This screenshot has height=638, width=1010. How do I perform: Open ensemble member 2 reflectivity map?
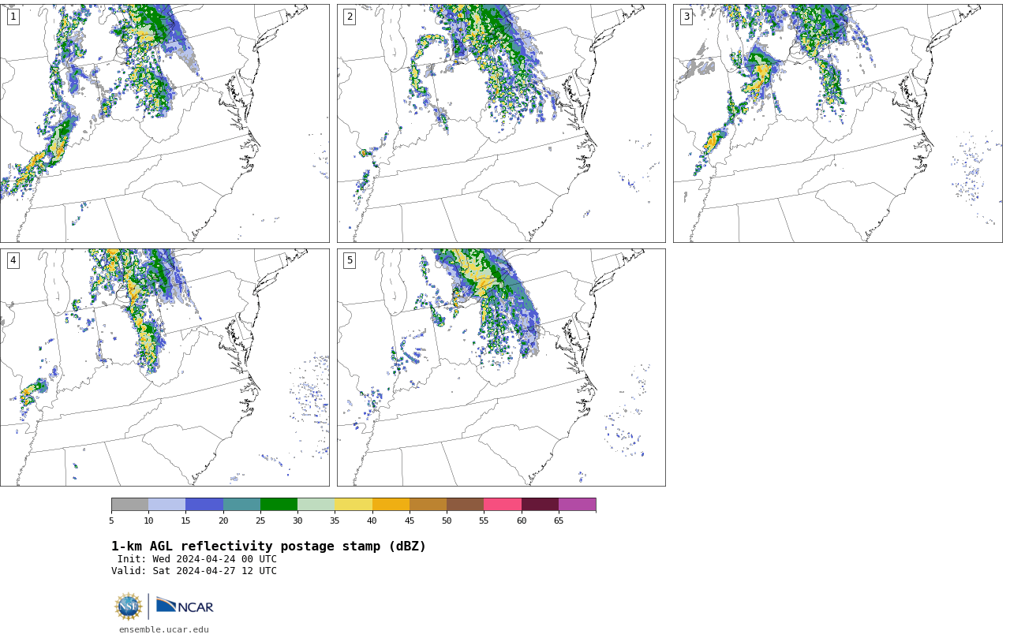tap(501, 123)
